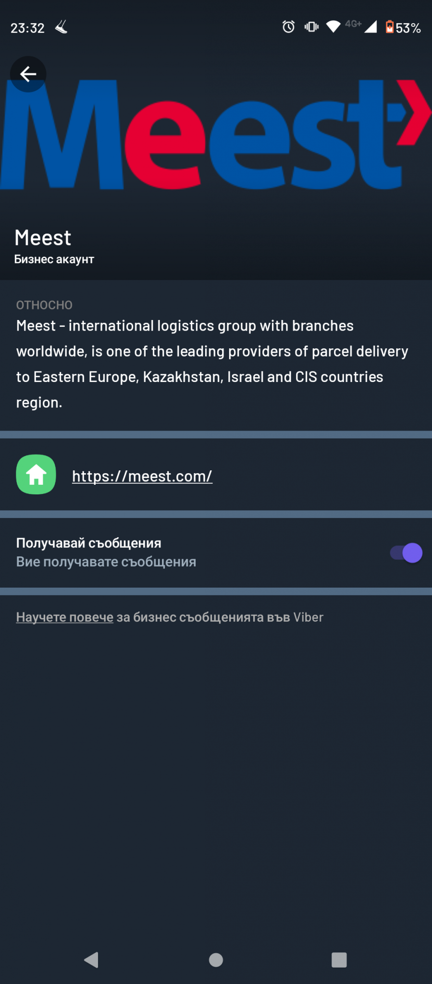Open the https://meest.com/ link
The image size is (432, 984).
tap(142, 476)
